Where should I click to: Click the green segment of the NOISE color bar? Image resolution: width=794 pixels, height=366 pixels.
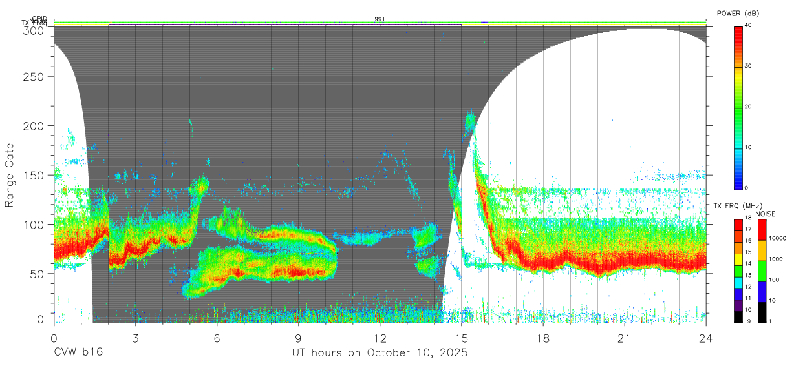click(x=762, y=270)
